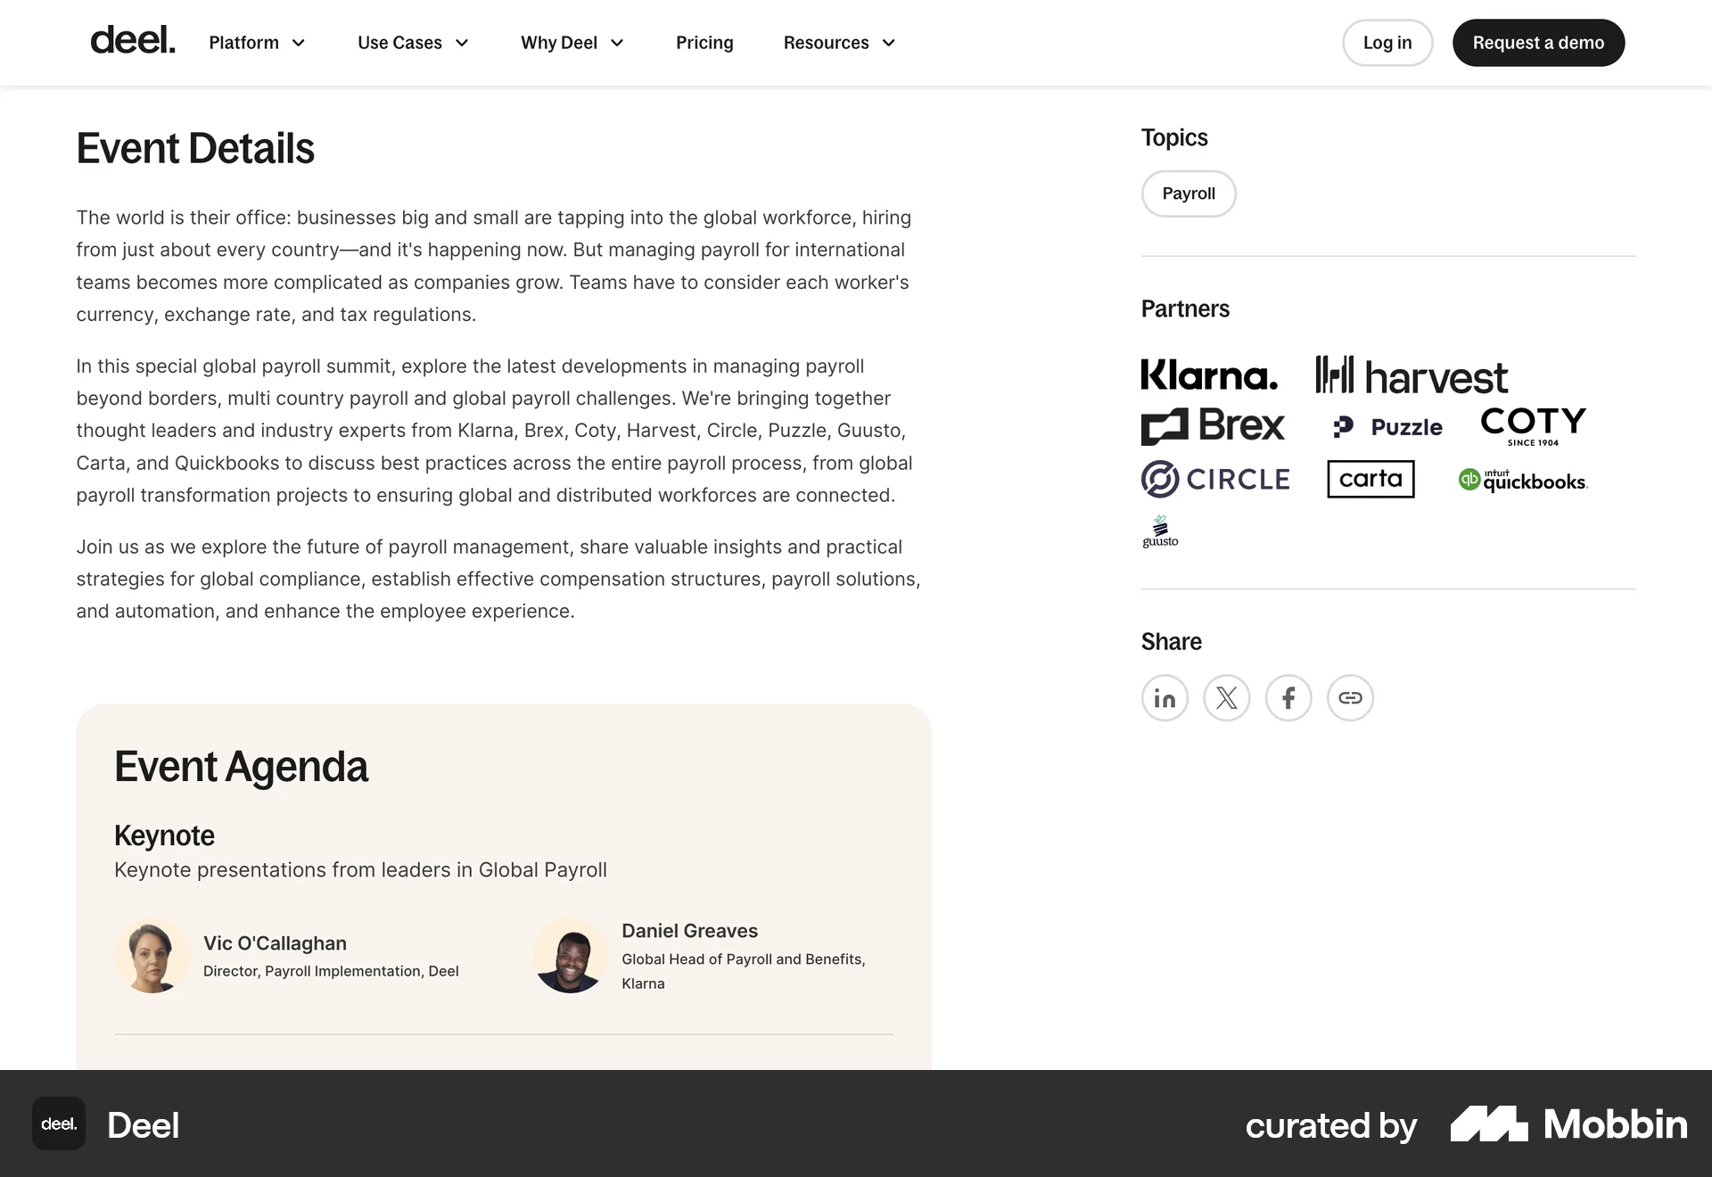Go to the Pricing page

pos(704,43)
